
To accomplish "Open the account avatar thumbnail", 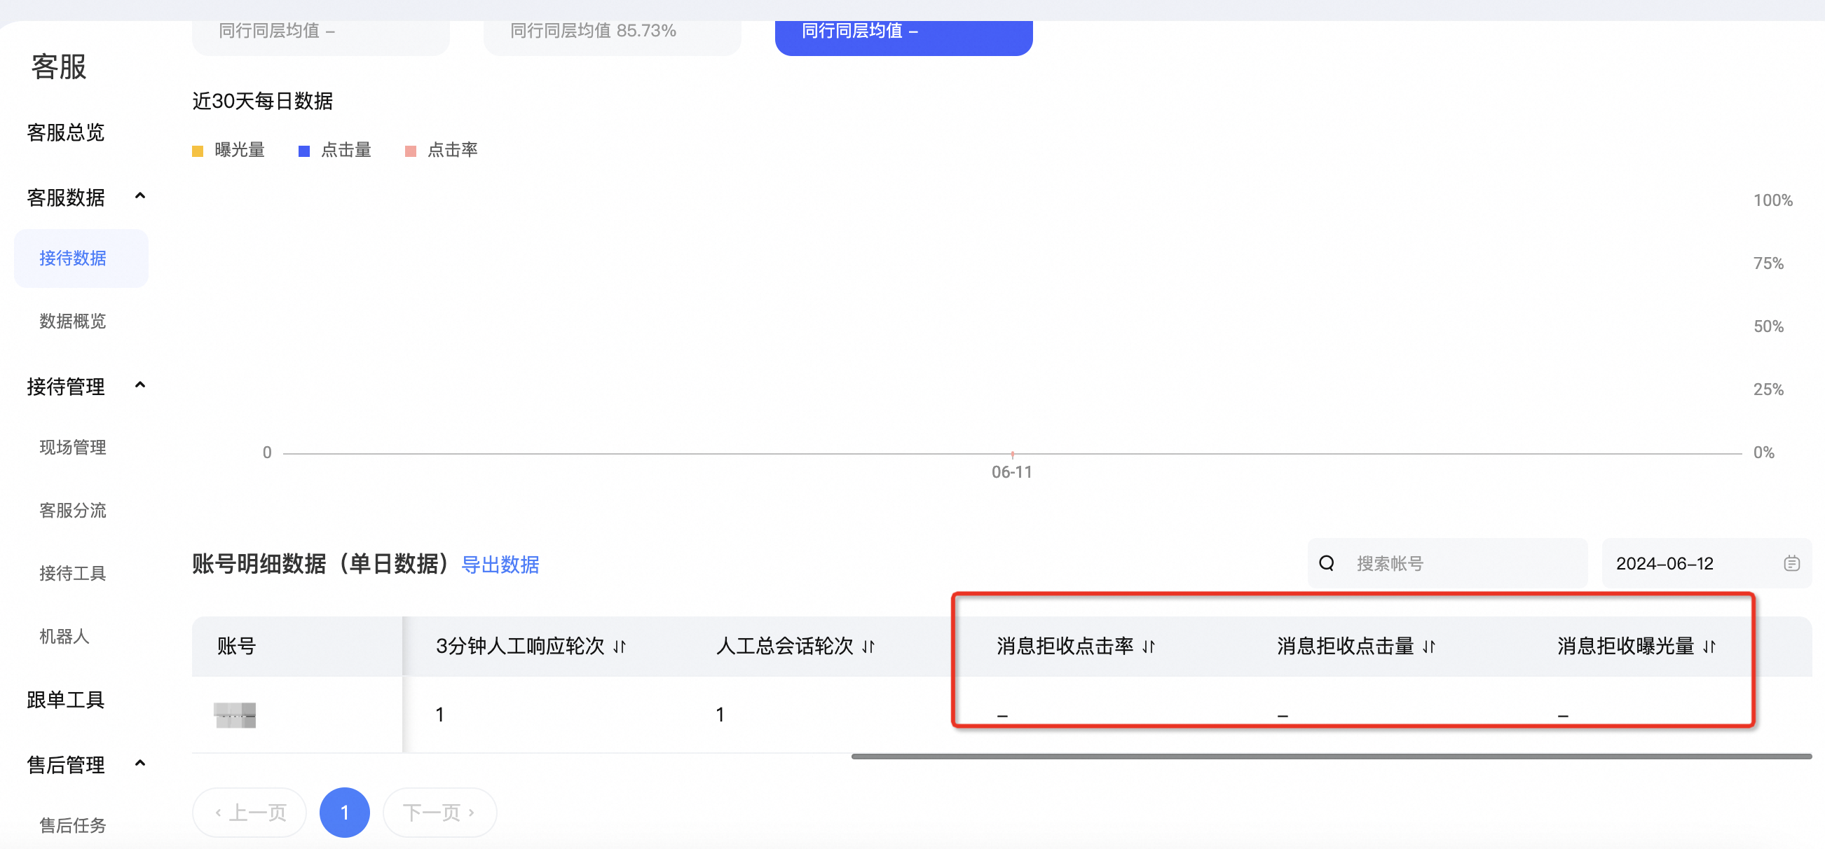I will coord(235,715).
